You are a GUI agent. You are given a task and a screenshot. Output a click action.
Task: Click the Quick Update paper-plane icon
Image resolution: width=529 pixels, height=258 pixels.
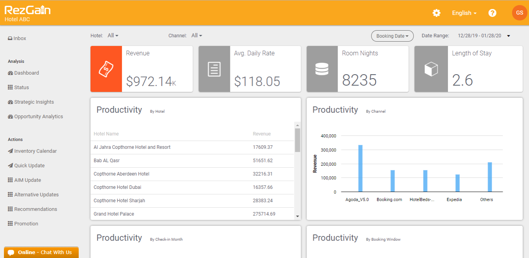coord(10,166)
